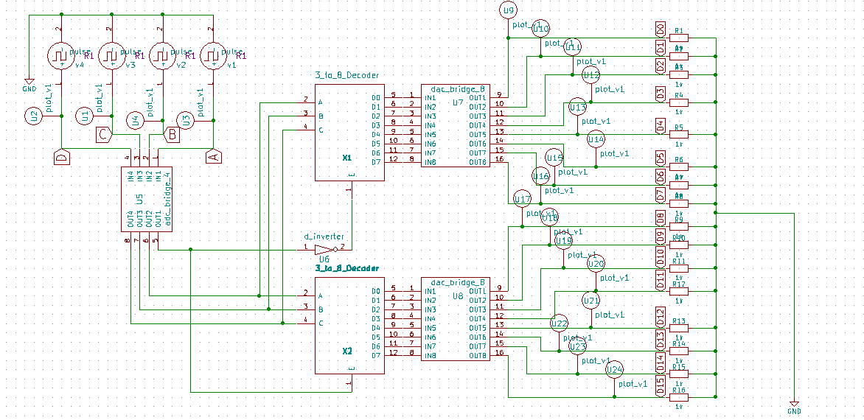Select the X2 3_to_8_Decoder block
The image size is (864, 420).
[x=349, y=325]
